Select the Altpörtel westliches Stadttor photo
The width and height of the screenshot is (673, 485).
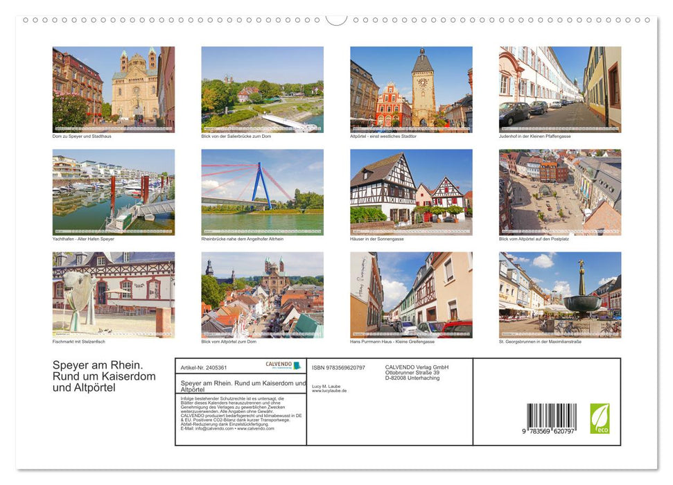[x=411, y=89]
